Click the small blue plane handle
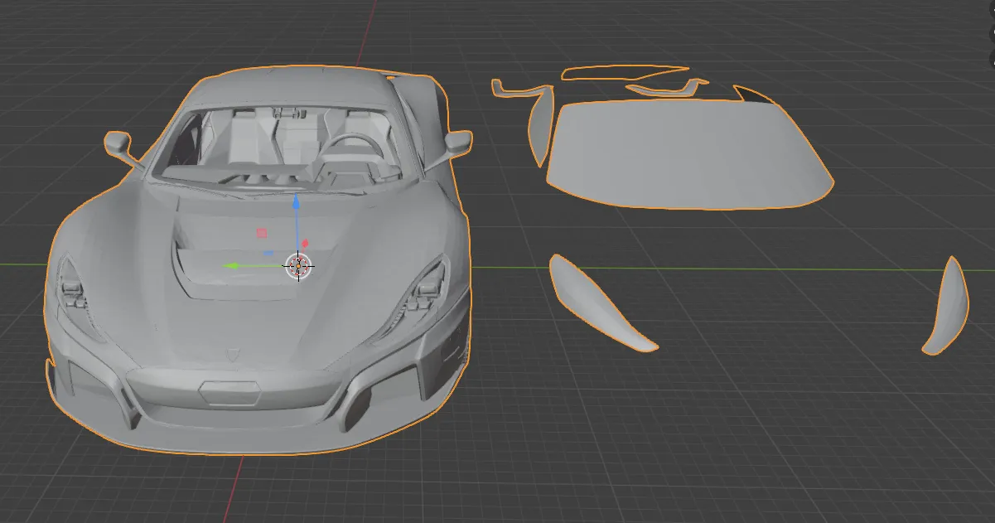Viewport: 995px width, 523px height. 268,252
